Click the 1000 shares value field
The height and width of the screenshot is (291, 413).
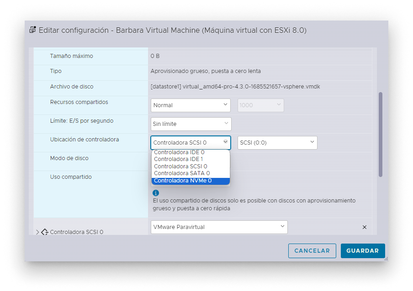click(x=260, y=105)
